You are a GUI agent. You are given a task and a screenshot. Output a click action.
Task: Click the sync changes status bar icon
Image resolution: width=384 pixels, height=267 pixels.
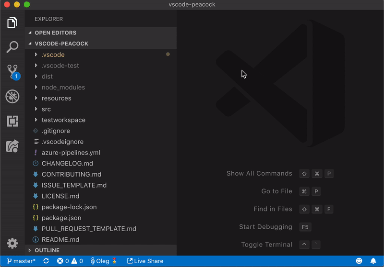pyautogui.click(x=46, y=261)
